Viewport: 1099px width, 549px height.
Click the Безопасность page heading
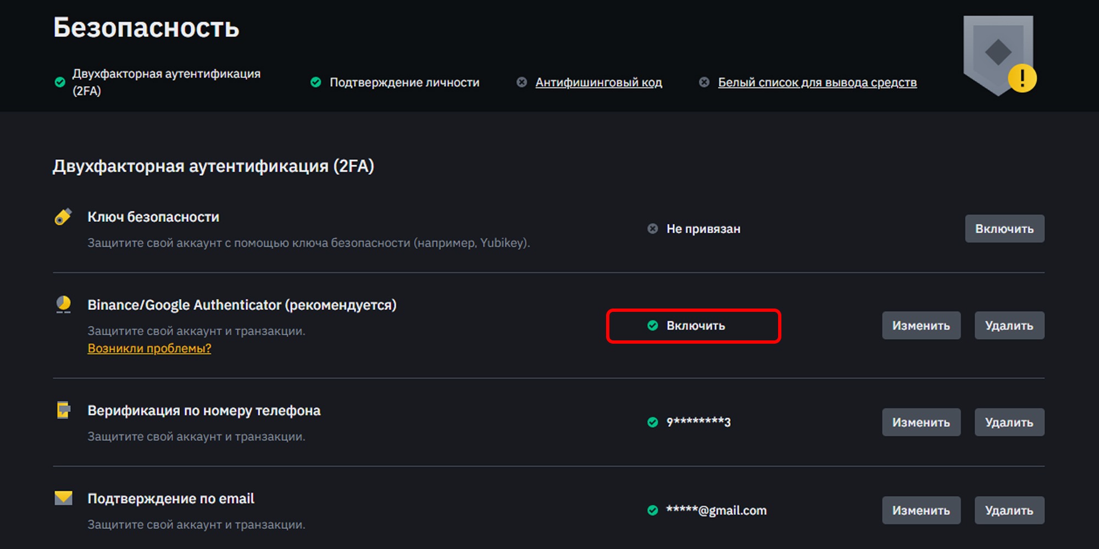tap(146, 27)
